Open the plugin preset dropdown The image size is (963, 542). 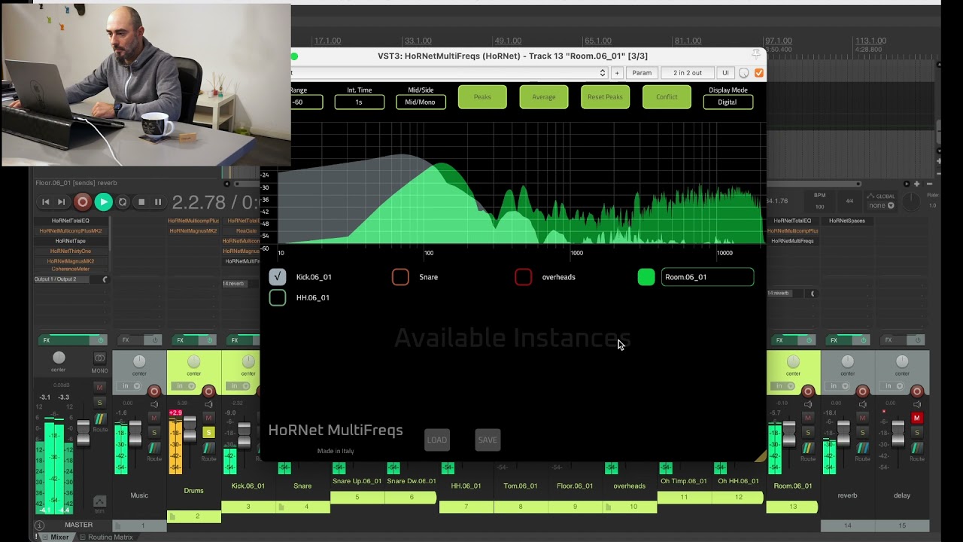click(x=448, y=73)
